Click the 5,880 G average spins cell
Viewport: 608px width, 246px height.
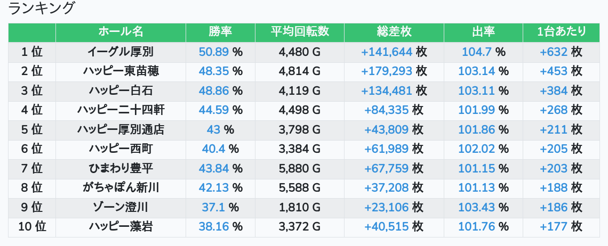[x=299, y=169]
